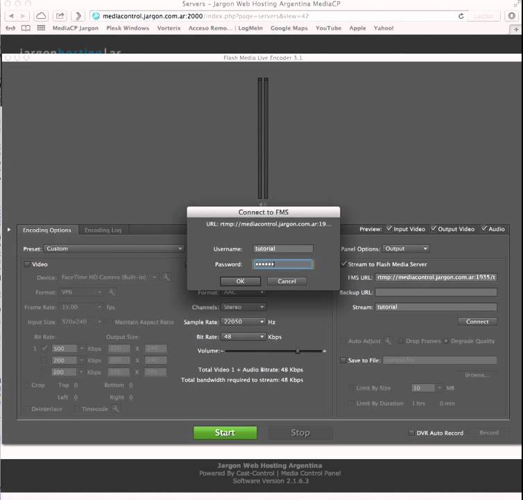Click the Timecode settings wrench icon
The image size is (523, 500).
click(x=116, y=408)
